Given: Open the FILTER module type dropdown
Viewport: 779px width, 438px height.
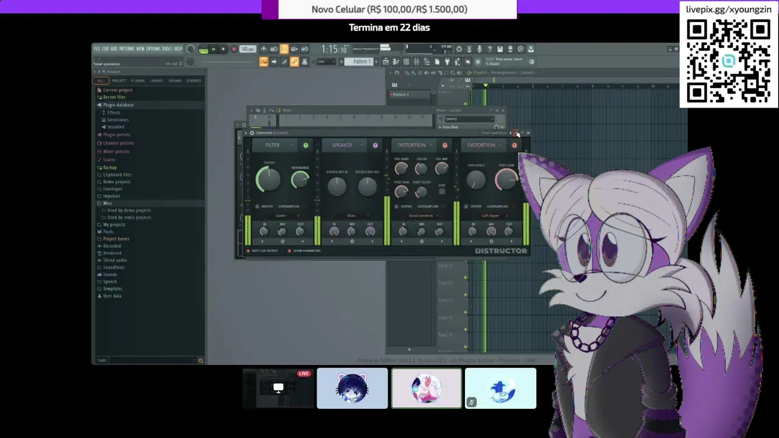Looking at the screenshot, I should pos(276,145).
